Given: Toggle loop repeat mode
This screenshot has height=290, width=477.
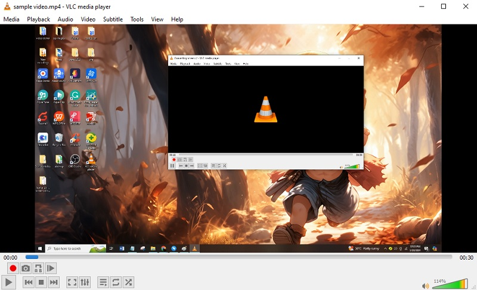Looking at the screenshot, I should coord(116,282).
